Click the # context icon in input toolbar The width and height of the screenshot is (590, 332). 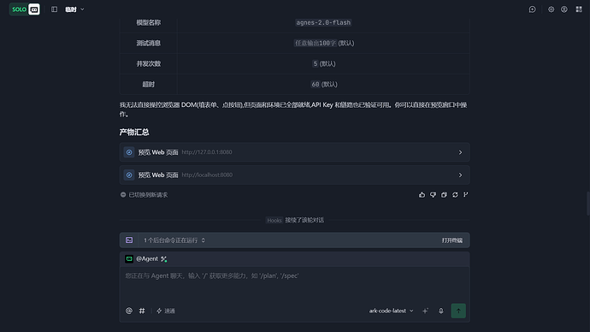pyautogui.click(x=142, y=311)
